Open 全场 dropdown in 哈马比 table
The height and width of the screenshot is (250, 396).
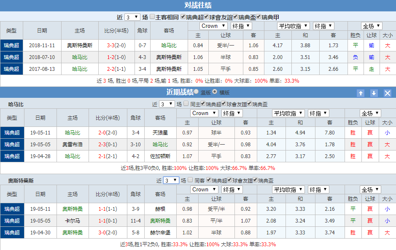click(370, 113)
